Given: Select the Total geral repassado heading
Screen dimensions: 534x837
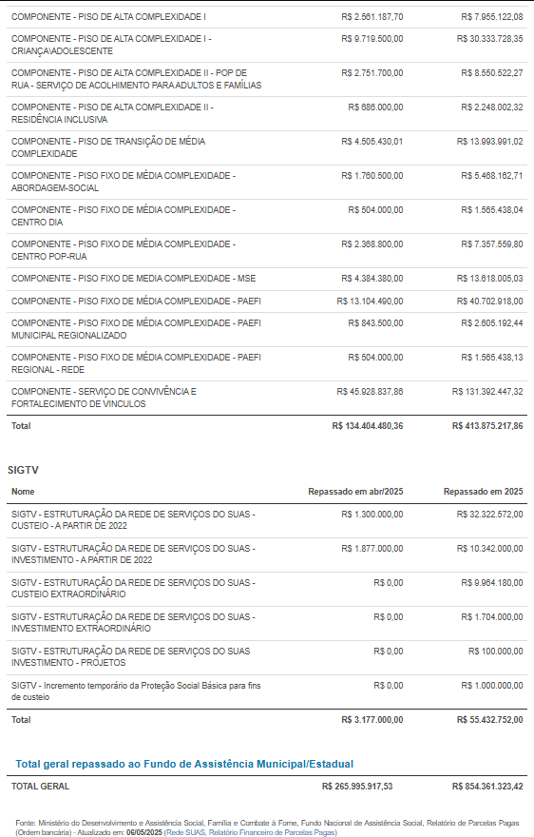Looking at the screenshot, I should tap(184, 764).
